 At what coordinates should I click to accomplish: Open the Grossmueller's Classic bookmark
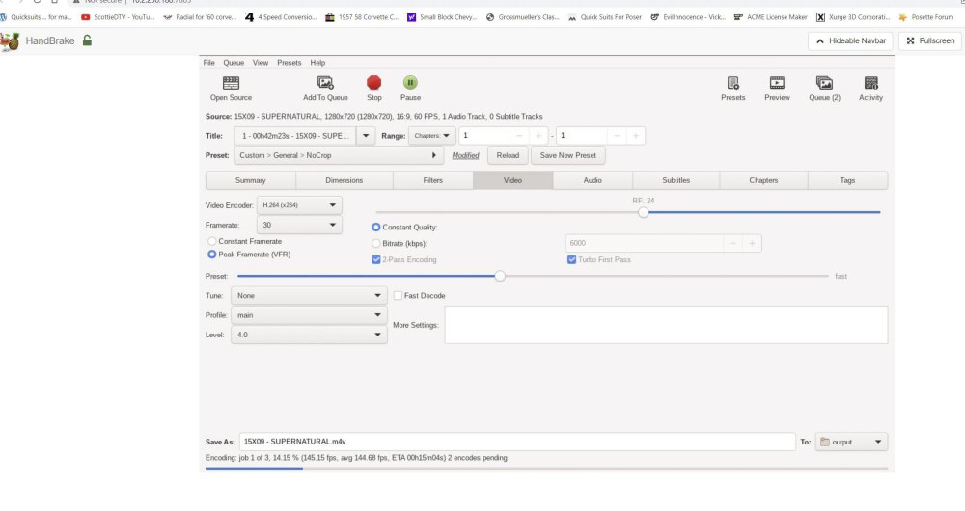tap(522, 17)
